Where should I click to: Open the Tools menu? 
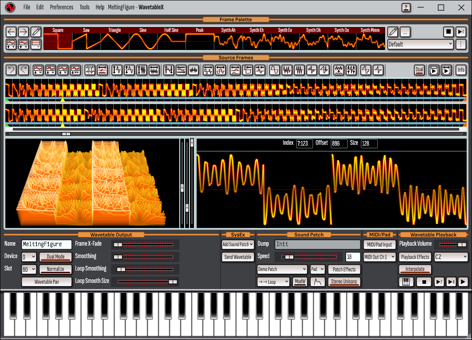click(x=85, y=7)
